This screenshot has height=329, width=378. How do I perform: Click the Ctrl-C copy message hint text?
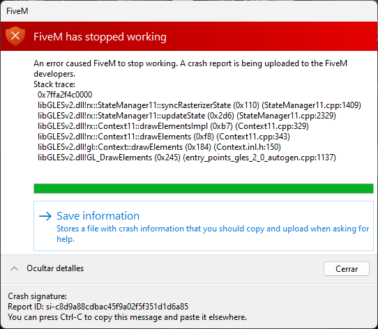(x=128, y=317)
